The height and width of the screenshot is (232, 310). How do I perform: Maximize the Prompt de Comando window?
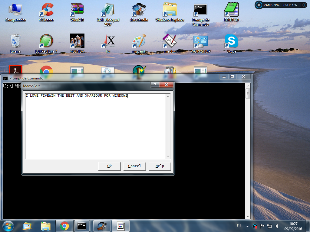pyautogui.click(x=232, y=76)
